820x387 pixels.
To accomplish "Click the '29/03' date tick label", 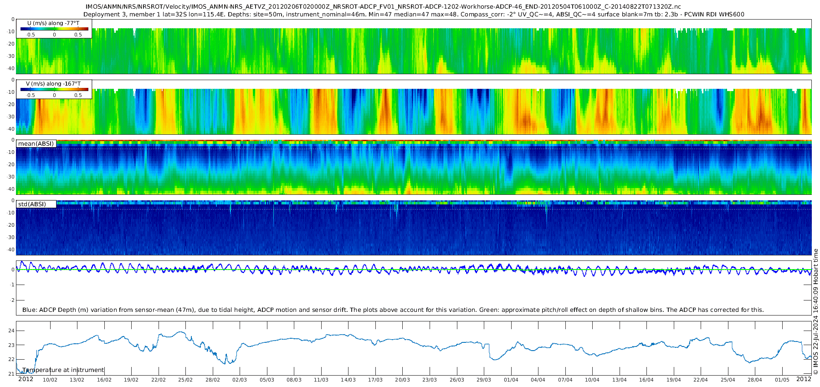I will click(484, 380).
